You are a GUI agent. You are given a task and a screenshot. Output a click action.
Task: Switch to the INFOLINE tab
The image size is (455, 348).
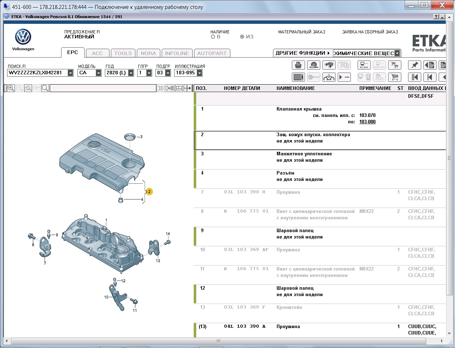(x=177, y=53)
